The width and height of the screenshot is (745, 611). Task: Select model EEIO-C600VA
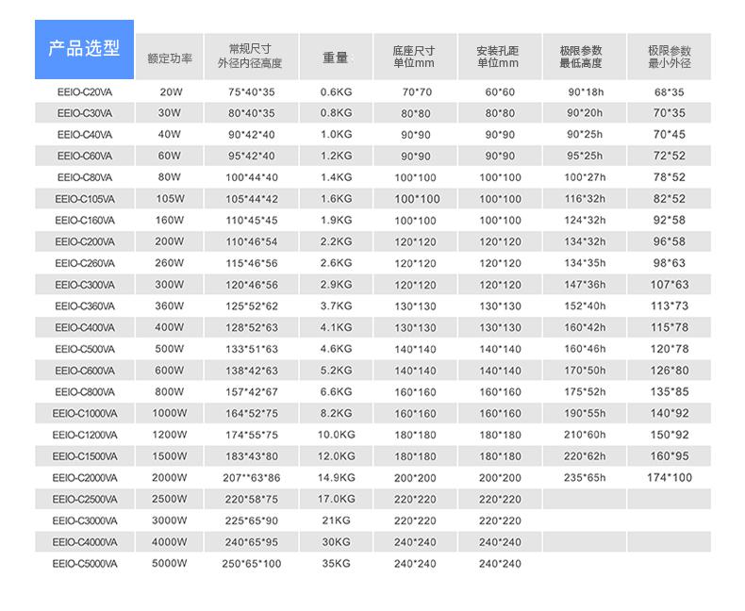click(x=85, y=371)
